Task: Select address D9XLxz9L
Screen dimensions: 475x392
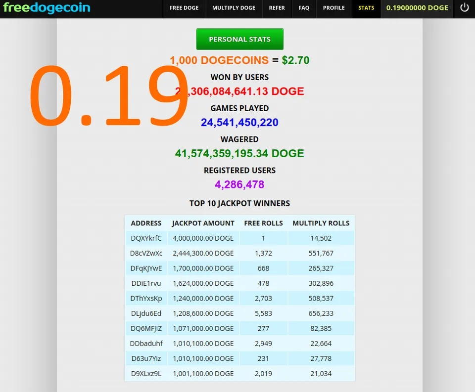Action: [x=146, y=374]
